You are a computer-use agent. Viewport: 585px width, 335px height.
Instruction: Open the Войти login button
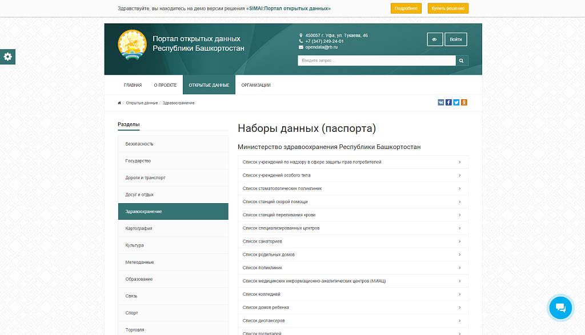coord(455,39)
